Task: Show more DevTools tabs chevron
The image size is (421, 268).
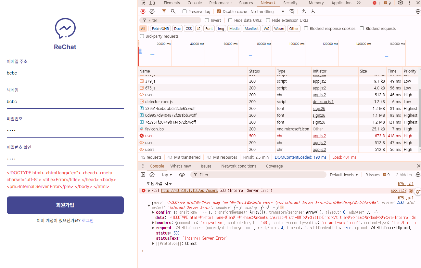Action: [x=359, y=3]
